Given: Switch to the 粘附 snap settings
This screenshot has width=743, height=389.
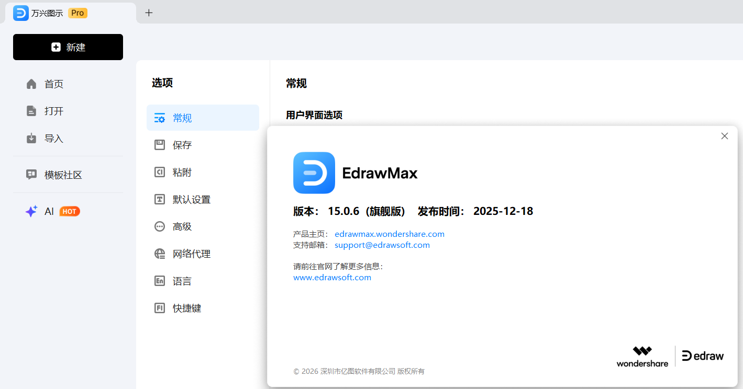Looking at the screenshot, I should (182, 173).
